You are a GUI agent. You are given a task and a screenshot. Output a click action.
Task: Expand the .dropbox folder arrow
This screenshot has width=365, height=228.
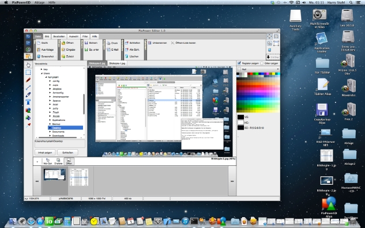click(50, 89)
